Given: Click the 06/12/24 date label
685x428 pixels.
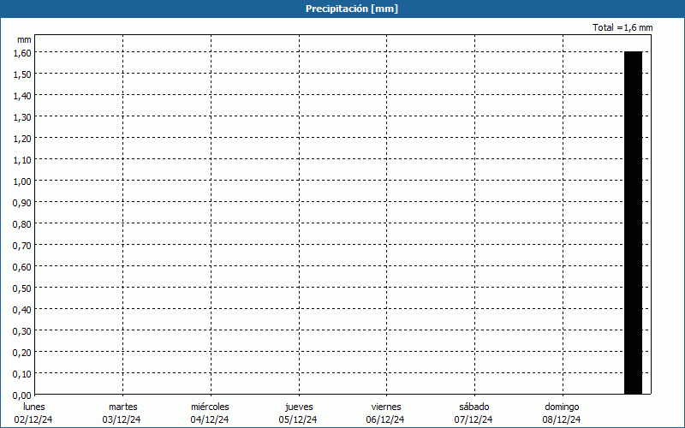Looking at the screenshot, I should point(385,419).
